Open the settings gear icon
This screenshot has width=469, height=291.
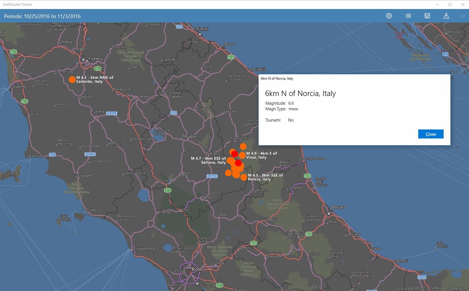[x=389, y=16]
